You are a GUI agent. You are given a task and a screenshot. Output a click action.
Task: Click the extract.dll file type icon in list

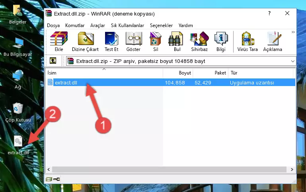click(x=50, y=82)
